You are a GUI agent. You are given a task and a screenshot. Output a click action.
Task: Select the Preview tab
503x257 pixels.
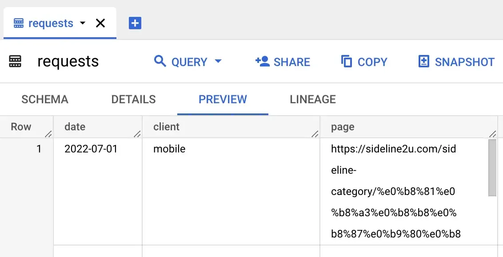(x=222, y=99)
